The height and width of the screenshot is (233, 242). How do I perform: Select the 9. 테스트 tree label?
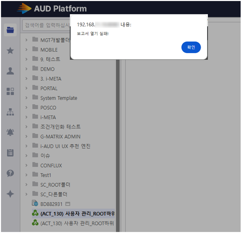pos(50,59)
